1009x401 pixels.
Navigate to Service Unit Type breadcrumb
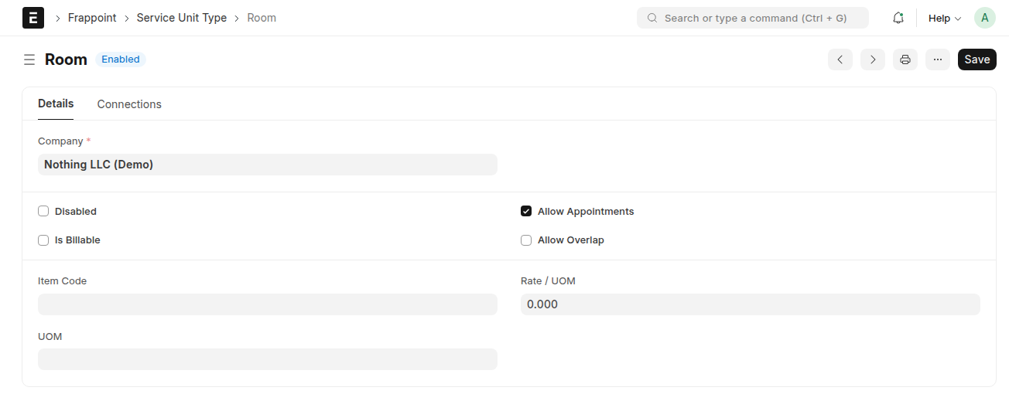coord(182,18)
